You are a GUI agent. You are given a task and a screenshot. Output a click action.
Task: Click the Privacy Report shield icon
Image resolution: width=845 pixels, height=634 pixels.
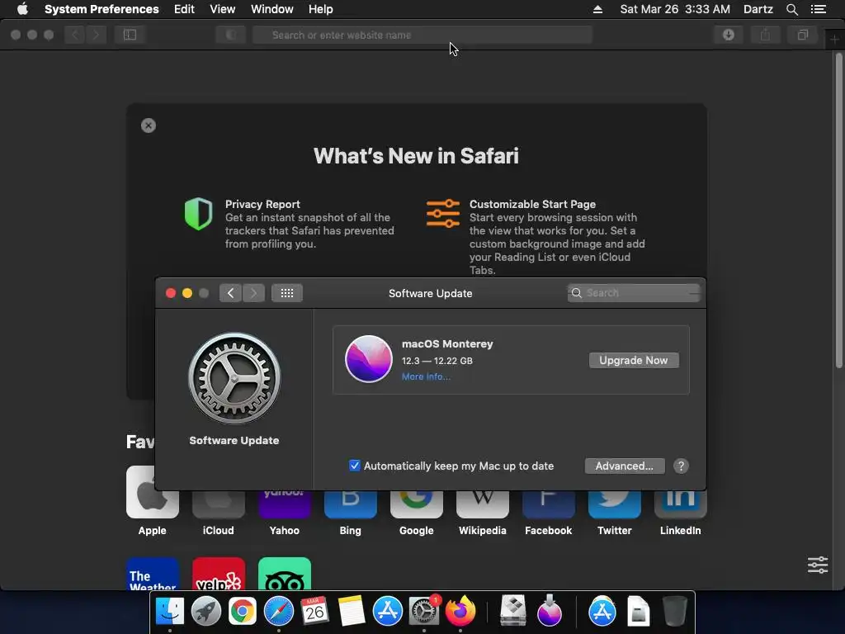(x=198, y=214)
